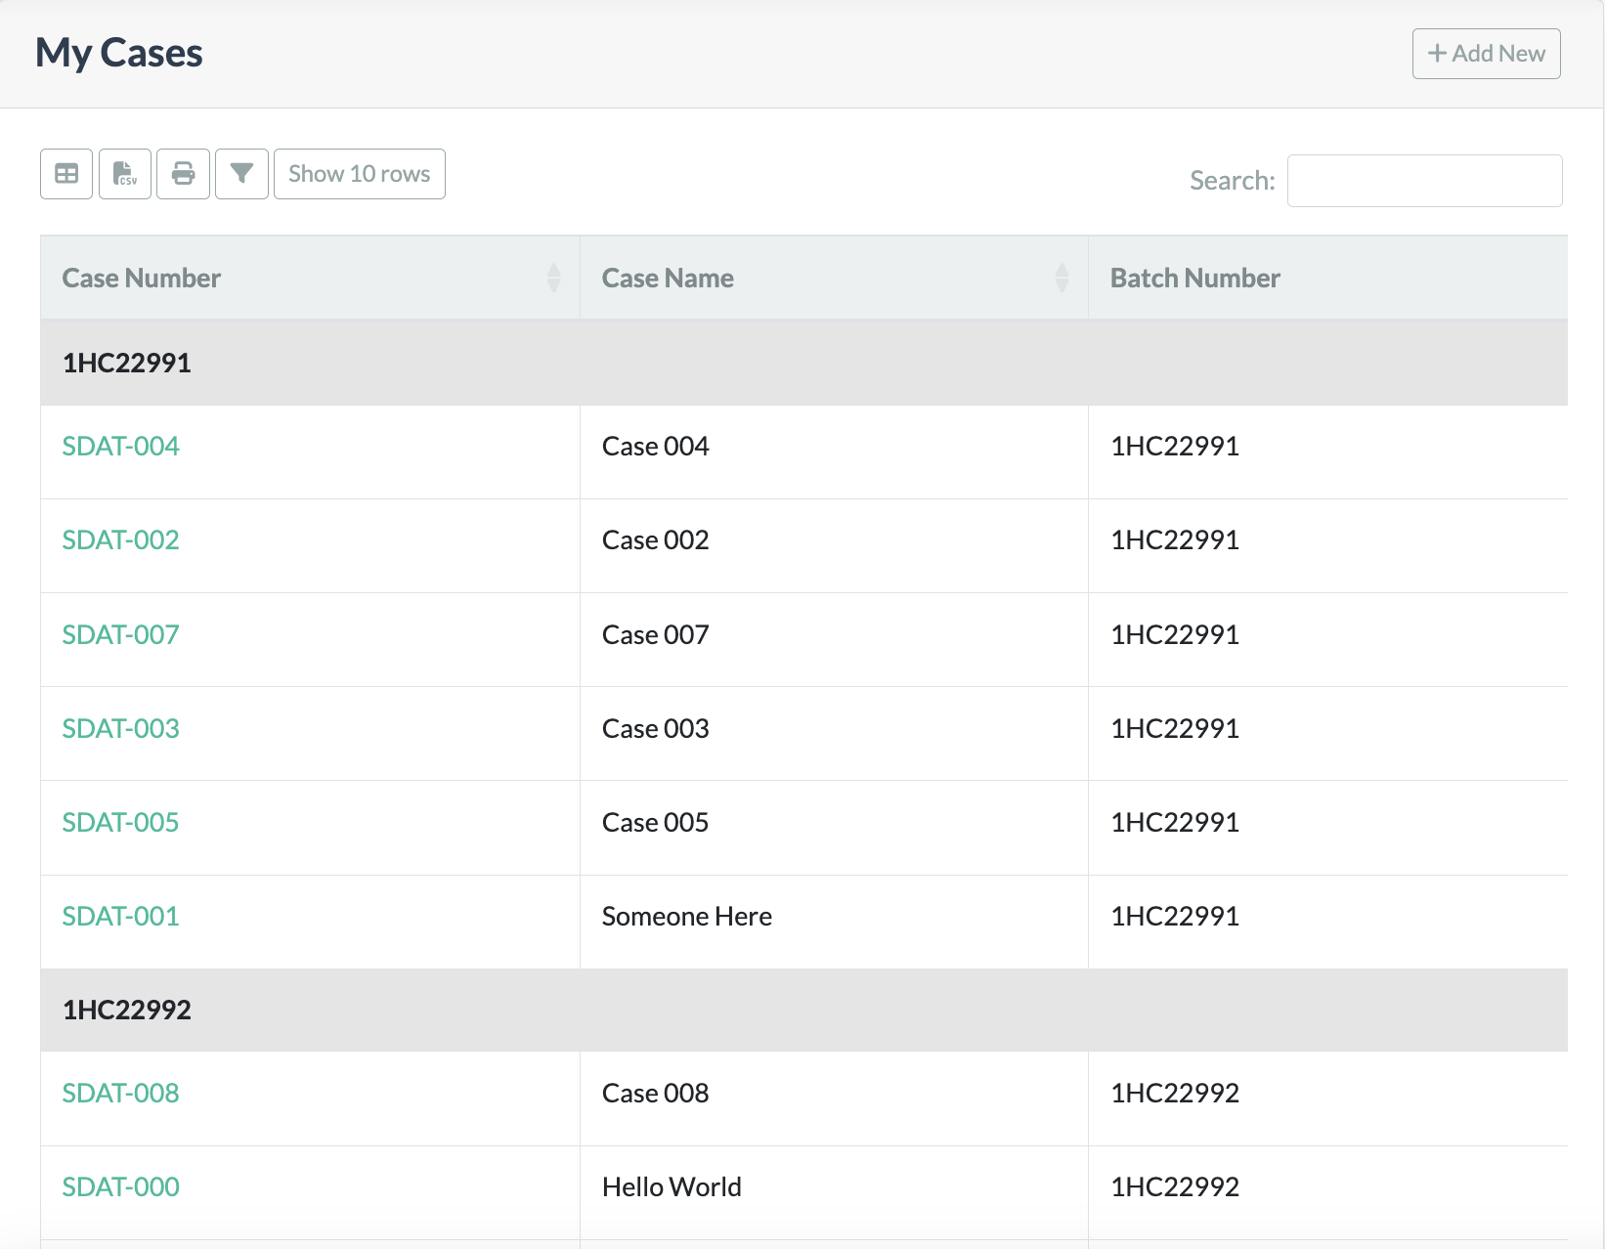Click the Case 008 name cell
The image size is (1605, 1249).
(x=834, y=1098)
